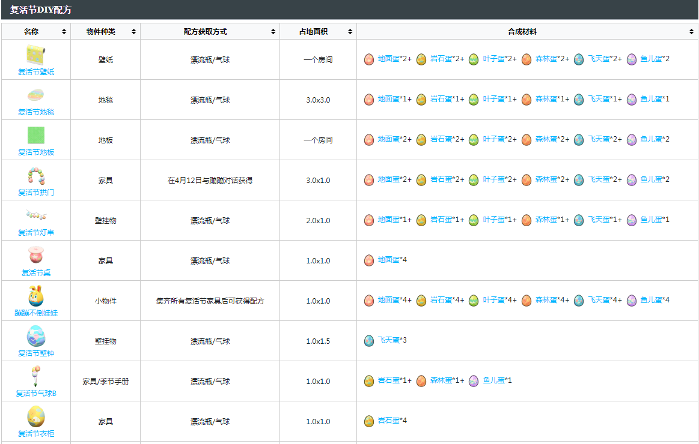Click the 飞天蛋 egg icon in 复活节壁钟 row
The height and width of the screenshot is (444, 699).
point(368,341)
